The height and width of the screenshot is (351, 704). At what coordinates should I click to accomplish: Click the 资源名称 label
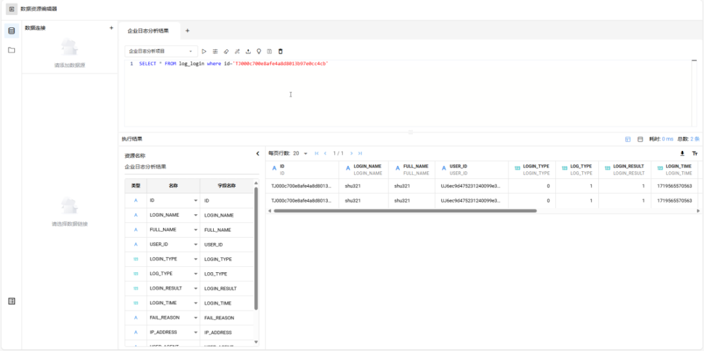pyautogui.click(x=135, y=156)
